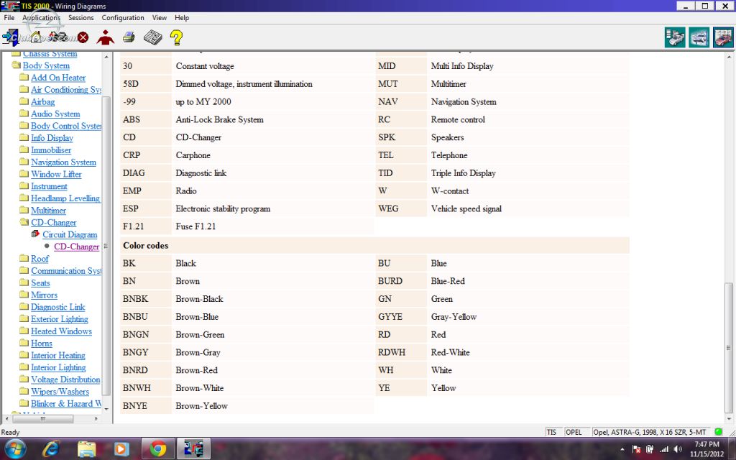Viewport: 736px width, 460px height.
Task: Click the home house toolbar icon
Action: tap(35, 37)
